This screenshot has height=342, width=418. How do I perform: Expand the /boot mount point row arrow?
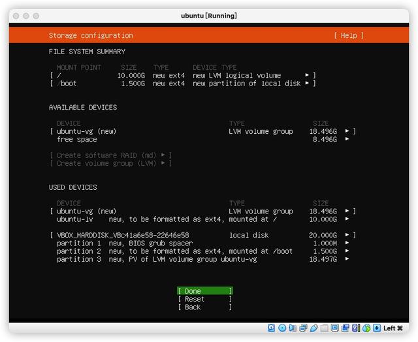(x=307, y=83)
